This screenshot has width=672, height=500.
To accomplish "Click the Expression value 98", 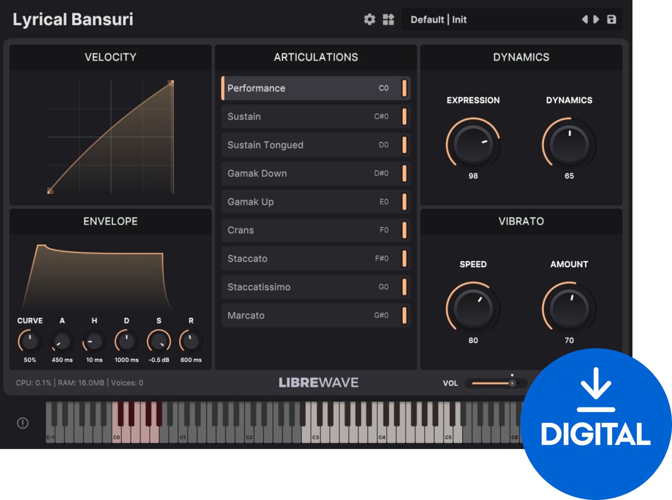I will (473, 176).
